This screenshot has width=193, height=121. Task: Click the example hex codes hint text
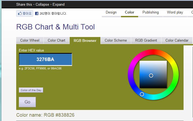[x=40, y=69]
